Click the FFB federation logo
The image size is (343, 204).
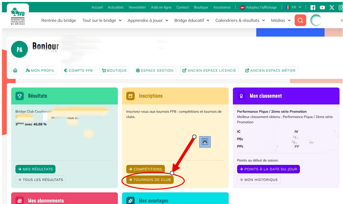tap(18, 16)
